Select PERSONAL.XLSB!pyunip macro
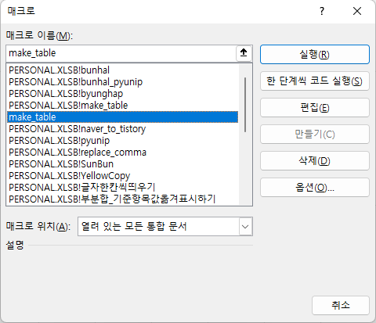376x323 pixels. tap(123, 141)
